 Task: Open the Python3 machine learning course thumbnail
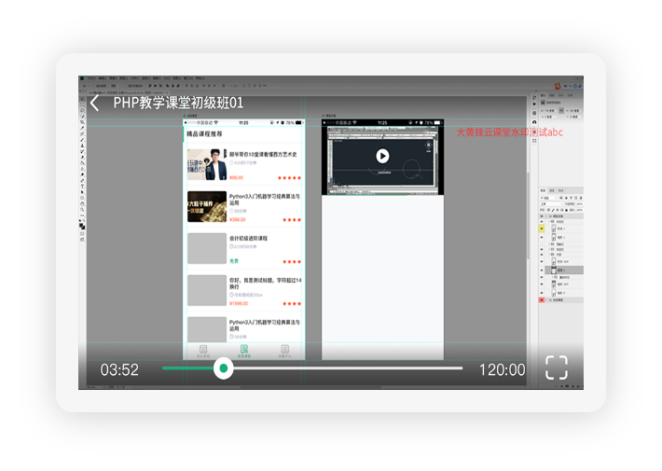coord(206,207)
